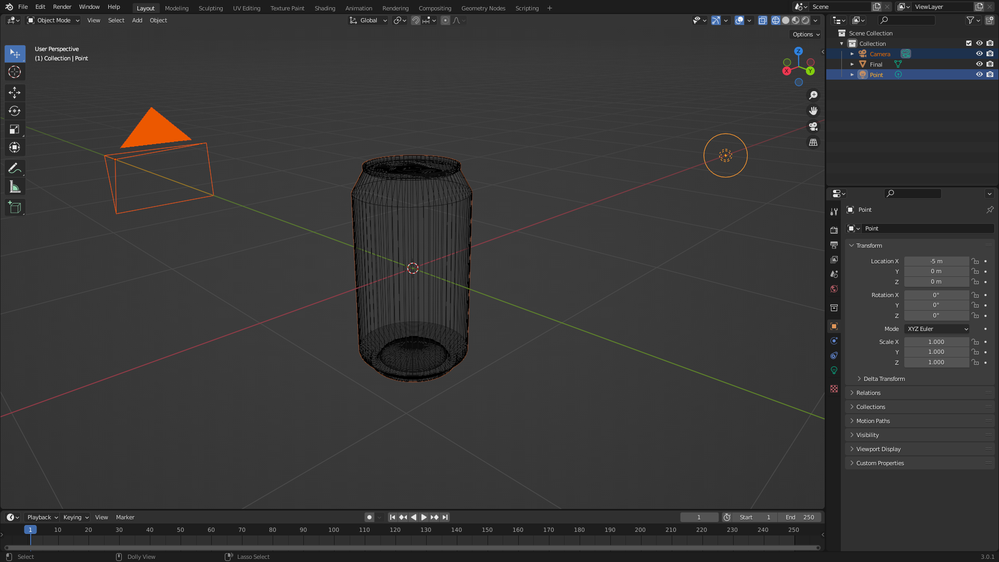The width and height of the screenshot is (999, 562).
Task: Open the Texture properties tab
Action: [834, 389]
